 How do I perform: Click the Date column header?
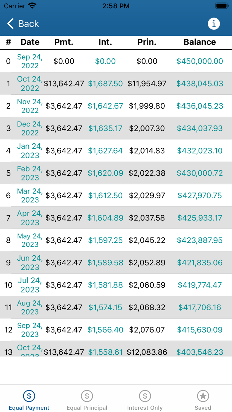tap(30, 42)
